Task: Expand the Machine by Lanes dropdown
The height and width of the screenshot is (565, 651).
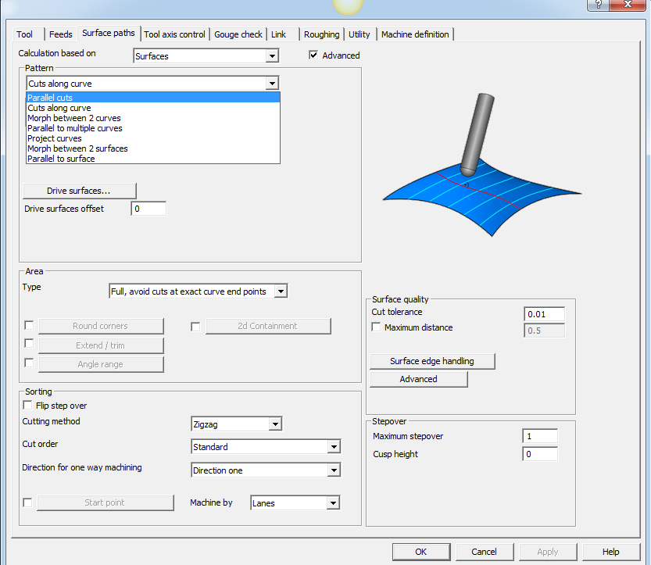Action: click(333, 503)
